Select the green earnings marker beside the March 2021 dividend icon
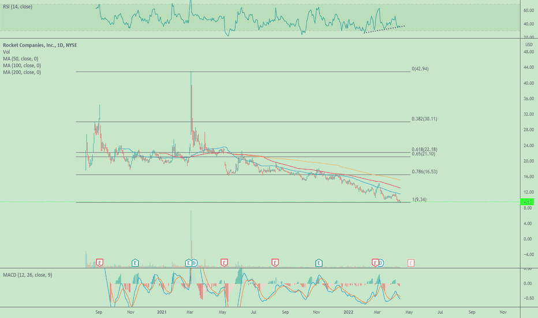Image resolution: width=538 pixels, height=318 pixels. pyautogui.click(x=188, y=263)
